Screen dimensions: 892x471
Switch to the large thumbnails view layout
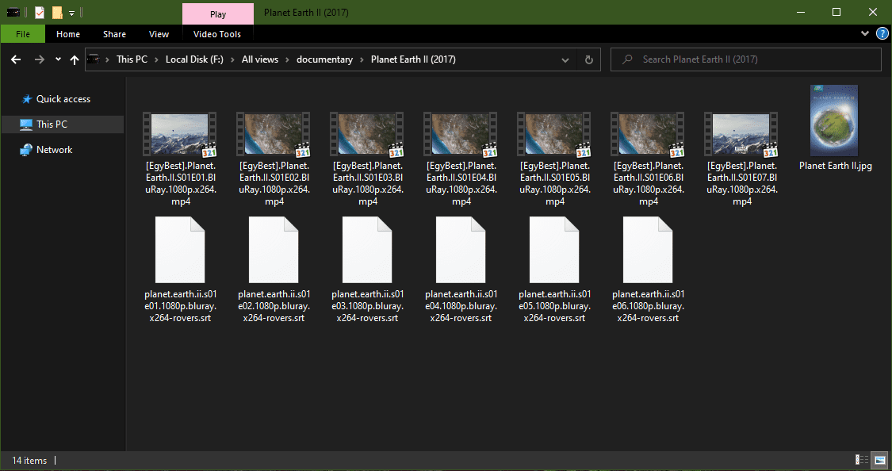click(879, 460)
